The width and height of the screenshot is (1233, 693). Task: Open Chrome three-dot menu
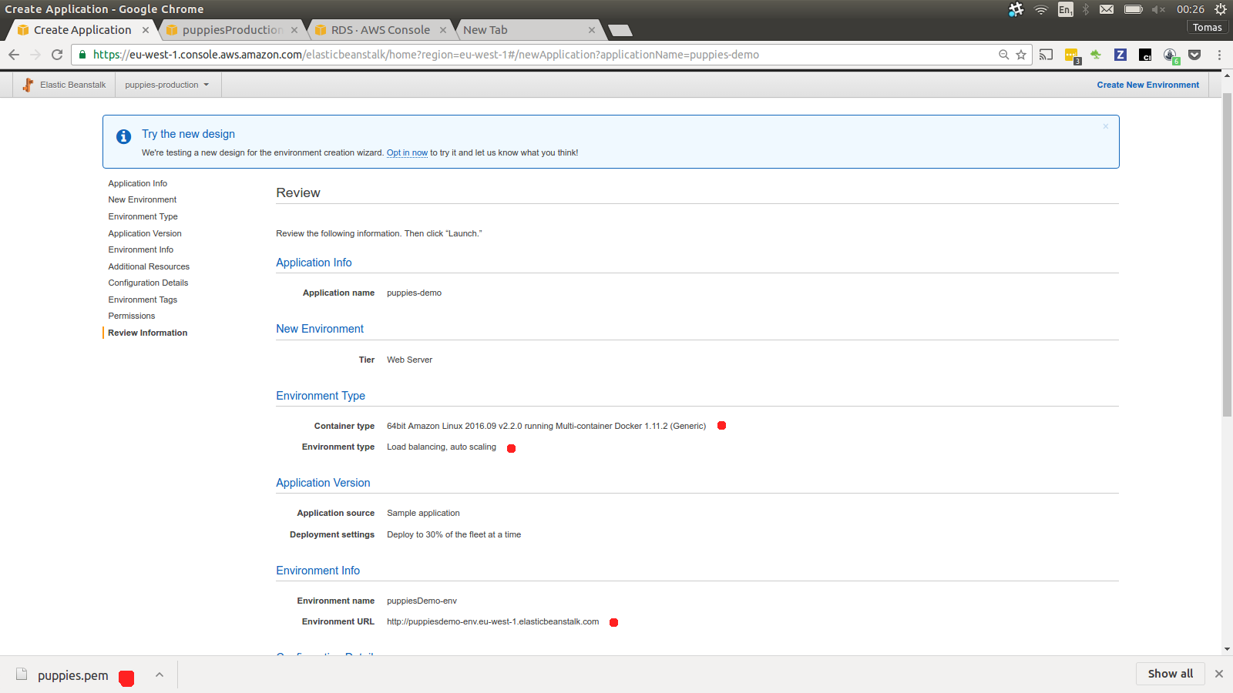tap(1219, 55)
